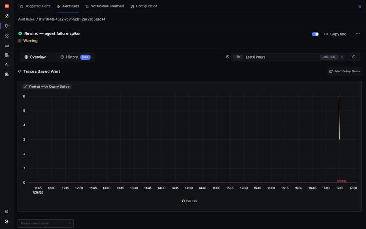Open the Alert Setup Guide link
Screen dimensions: 366x229
(x=344, y=71)
